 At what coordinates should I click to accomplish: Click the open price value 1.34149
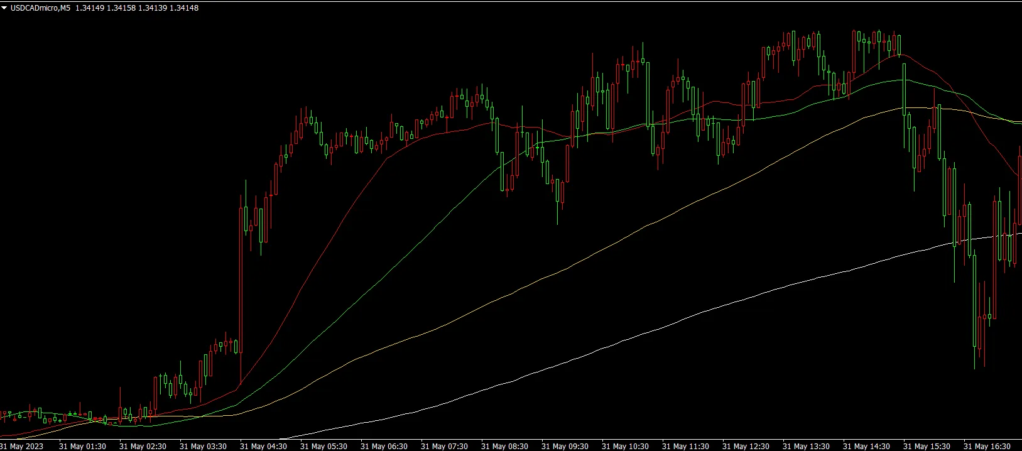[x=89, y=8]
